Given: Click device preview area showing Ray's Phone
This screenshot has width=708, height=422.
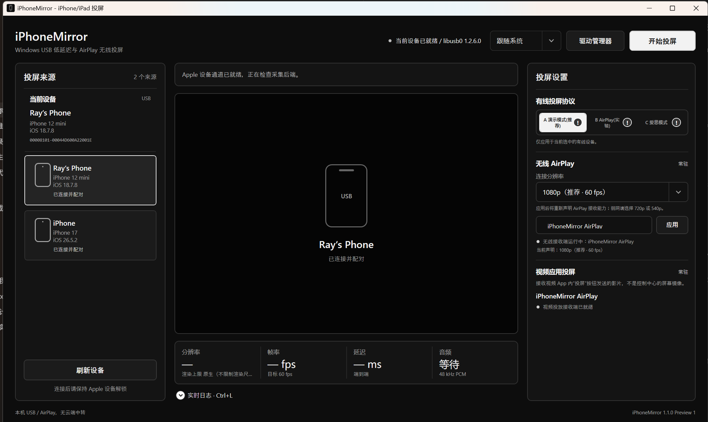Looking at the screenshot, I should (346, 213).
